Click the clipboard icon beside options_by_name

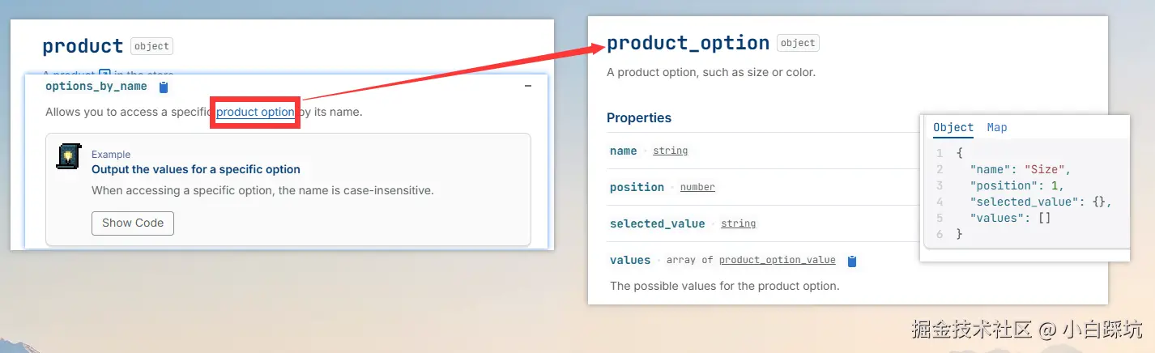click(164, 87)
